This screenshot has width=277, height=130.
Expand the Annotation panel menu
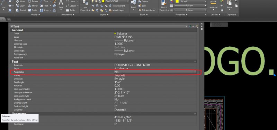pyautogui.click(x=68, y=15)
